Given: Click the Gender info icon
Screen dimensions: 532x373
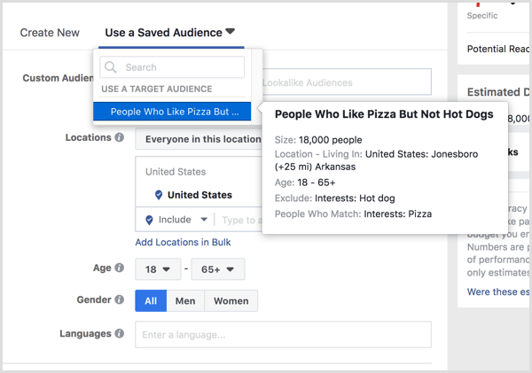Looking at the screenshot, I should pyautogui.click(x=119, y=300).
